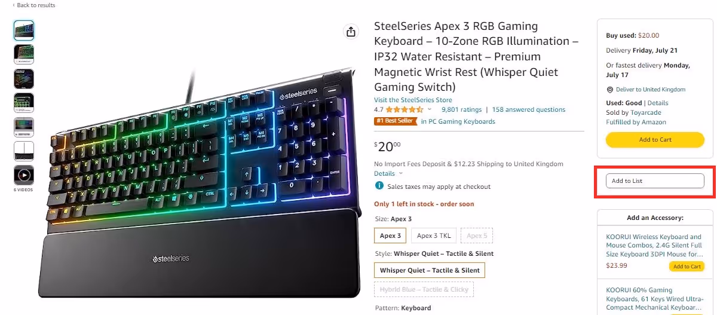Choose the Apex 3 TKL size
The width and height of the screenshot is (717, 315).
(434, 236)
